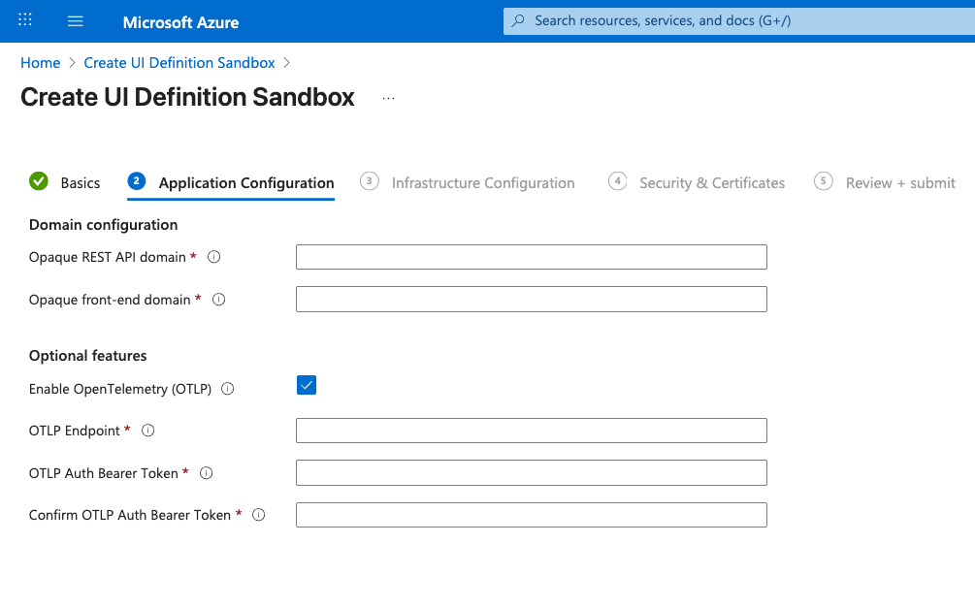The width and height of the screenshot is (975, 608).
Task: Uncheck the Enable OpenTelemetry (OTLP) checkbox
Action: [307, 385]
